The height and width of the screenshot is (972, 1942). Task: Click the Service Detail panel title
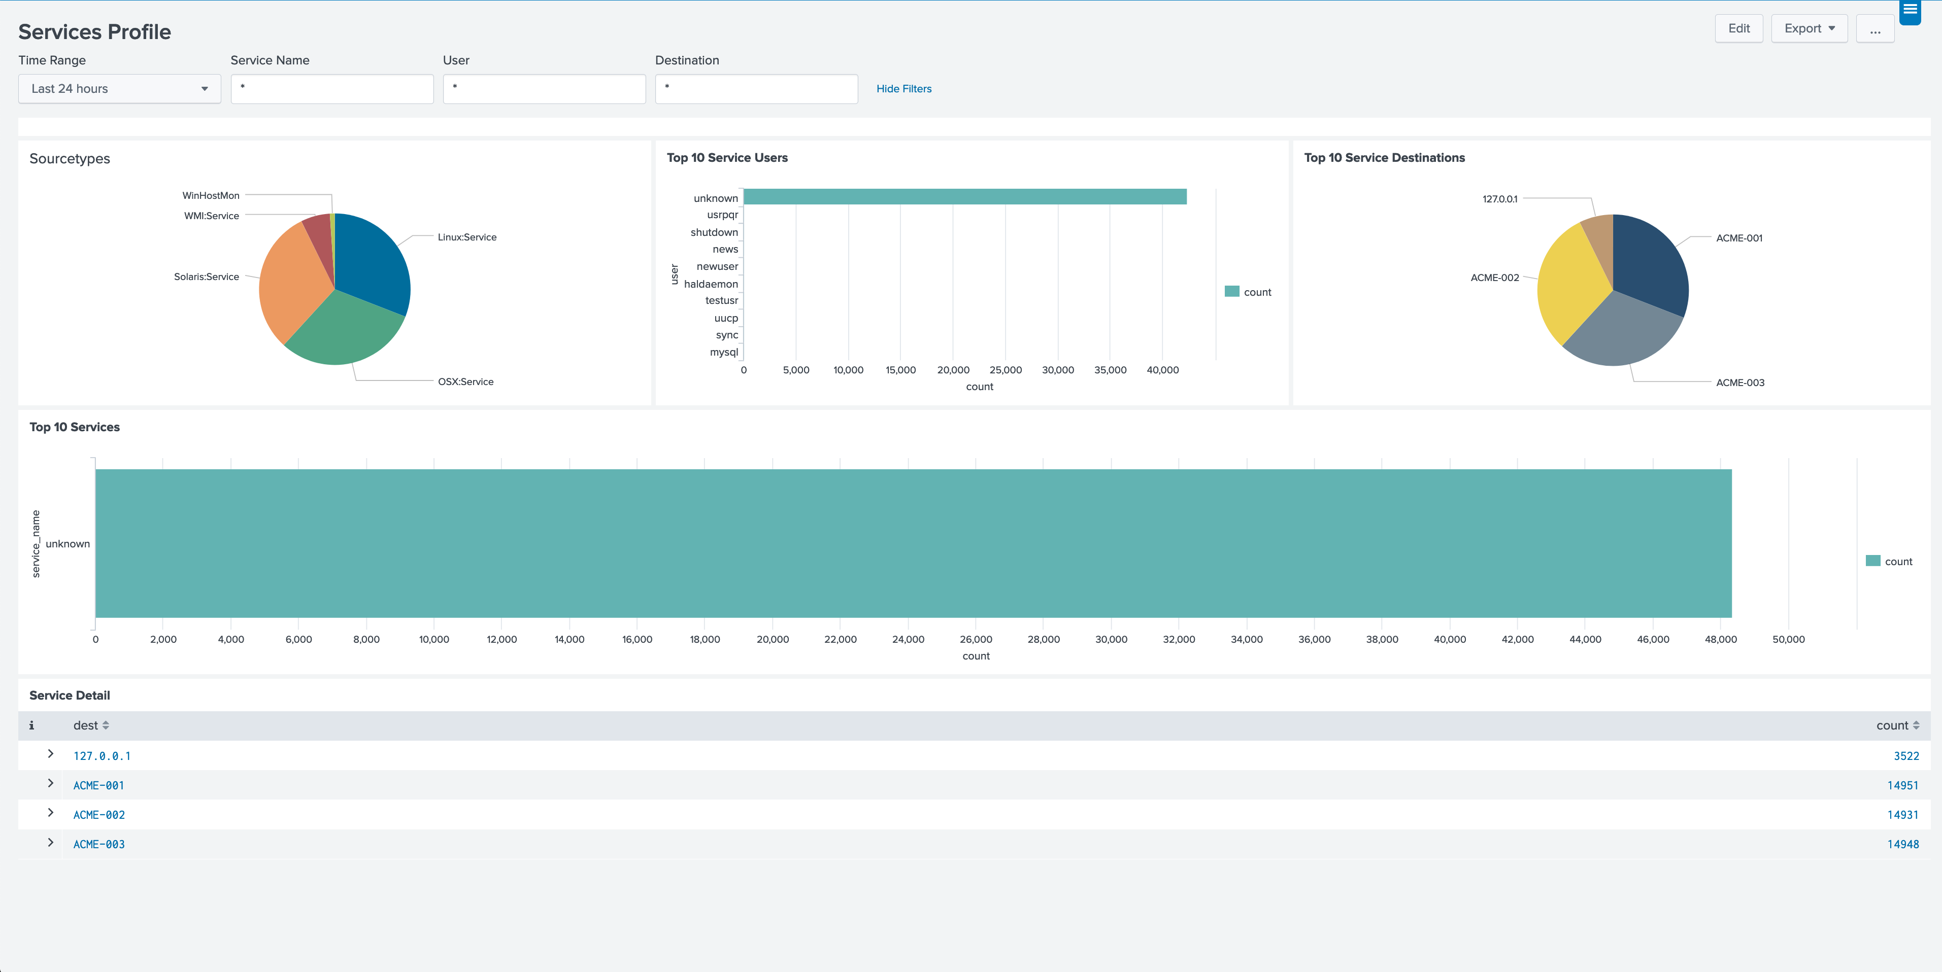pyautogui.click(x=70, y=696)
